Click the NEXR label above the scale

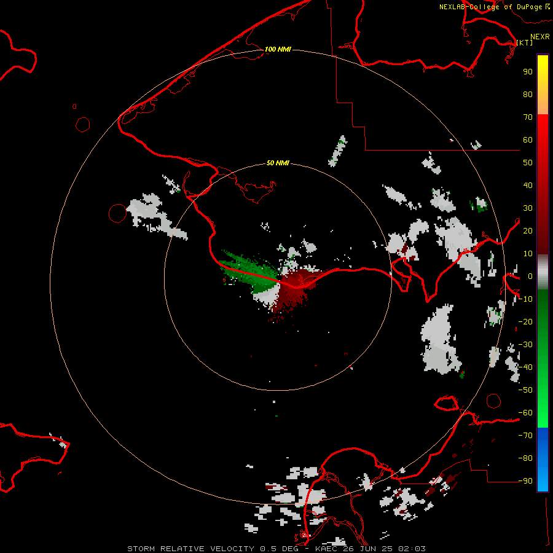point(539,37)
